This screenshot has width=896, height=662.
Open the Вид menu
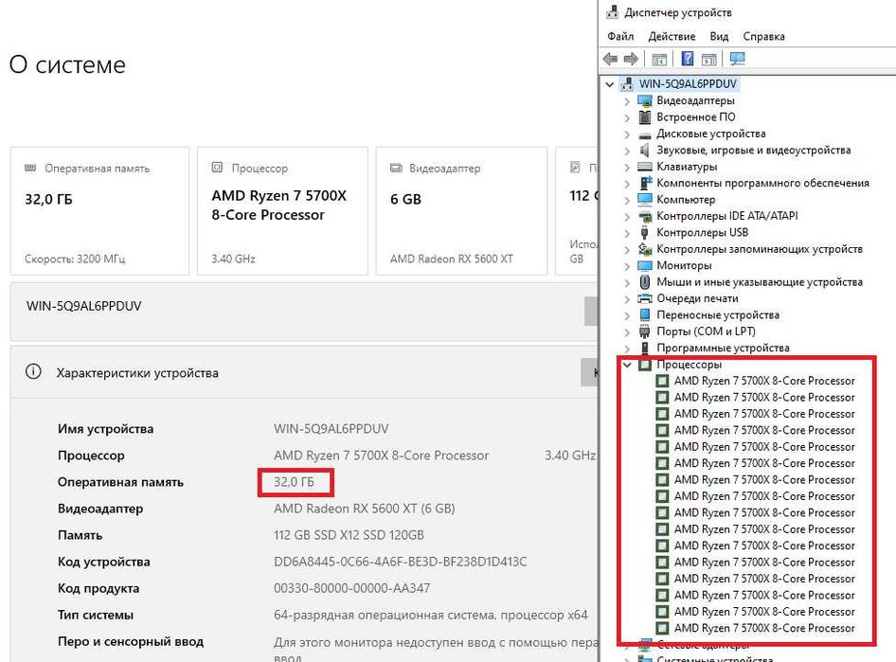click(x=719, y=37)
